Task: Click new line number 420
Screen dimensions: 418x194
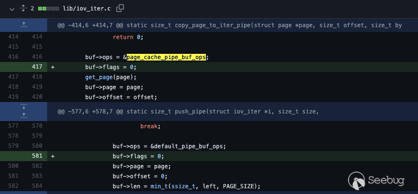Action: [37, 97]
